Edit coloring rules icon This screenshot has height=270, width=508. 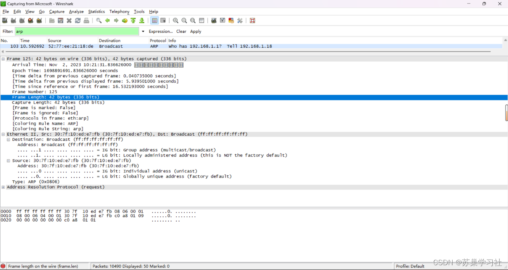coord(231,20)
